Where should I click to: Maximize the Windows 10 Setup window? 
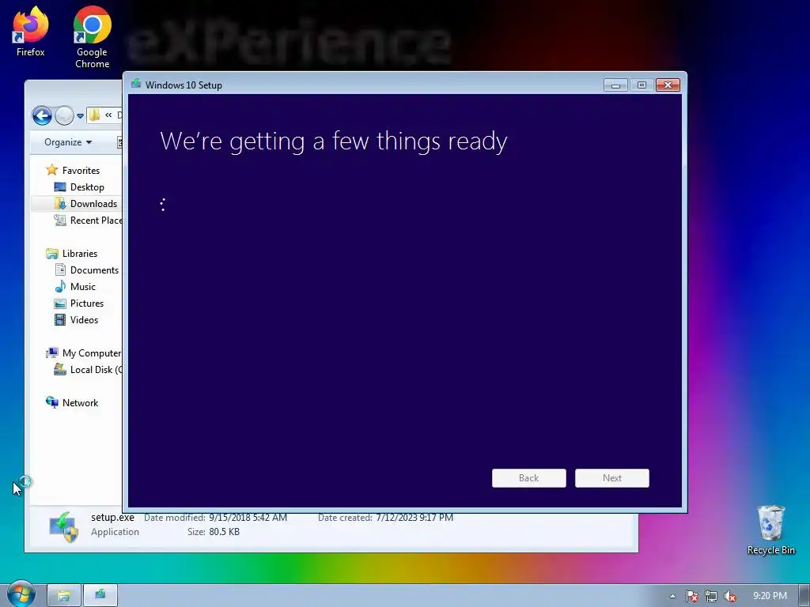pos(642,85)
